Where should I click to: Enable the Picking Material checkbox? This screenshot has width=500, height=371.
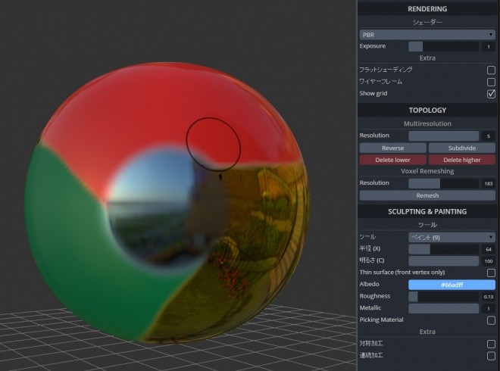[x=491, y=320]
